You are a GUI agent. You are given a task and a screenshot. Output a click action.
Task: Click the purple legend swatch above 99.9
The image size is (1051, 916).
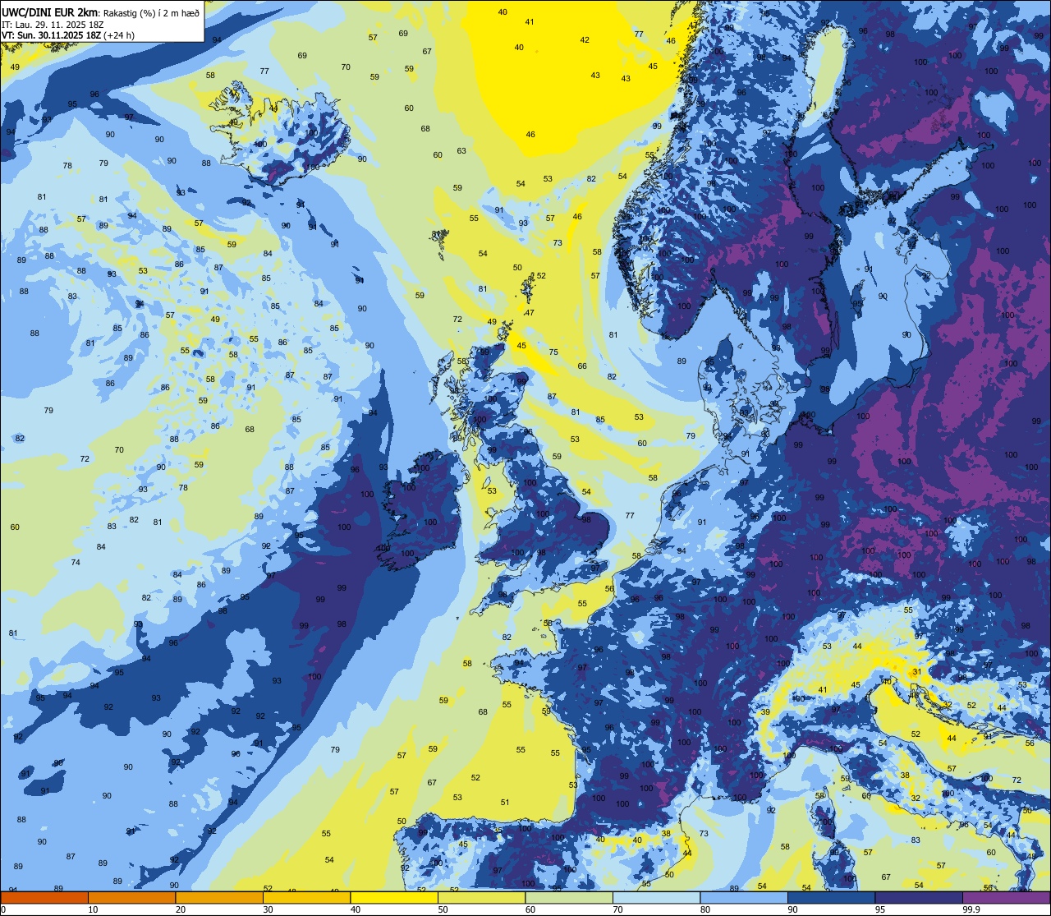click(x=1006, y=897)
